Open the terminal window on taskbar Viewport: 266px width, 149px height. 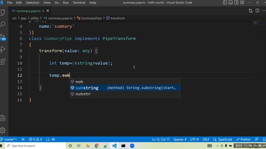[123, 146]
